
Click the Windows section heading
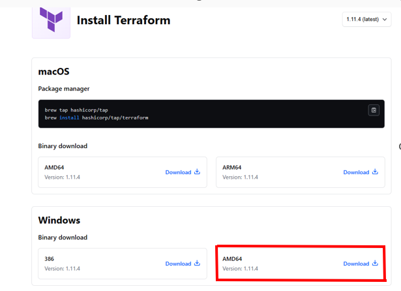[x=59, y=220]
